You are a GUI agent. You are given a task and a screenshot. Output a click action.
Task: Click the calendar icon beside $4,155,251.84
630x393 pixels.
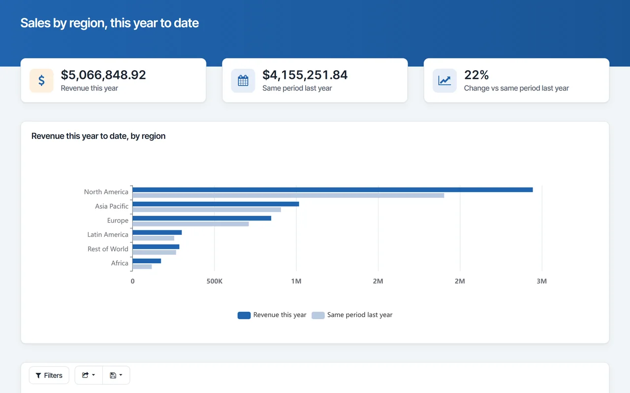[x=243, y=81]
